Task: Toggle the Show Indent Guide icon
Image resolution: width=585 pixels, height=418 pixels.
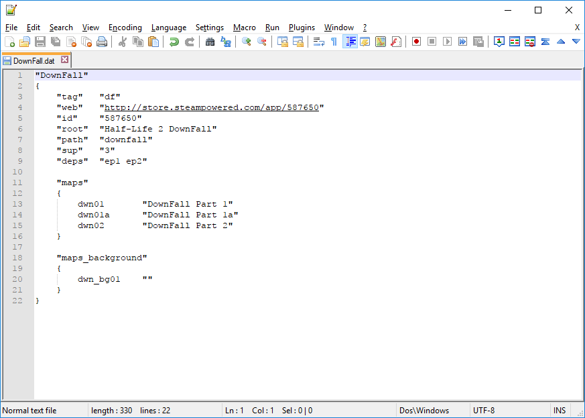Action: (x=350, y=42)
